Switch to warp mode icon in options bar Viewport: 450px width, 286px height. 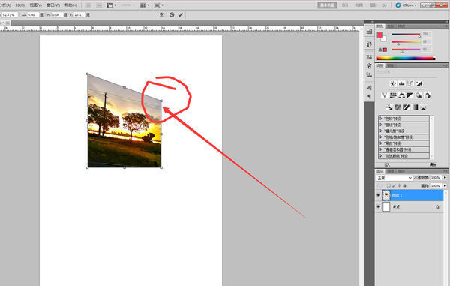[x=161, y=15]
